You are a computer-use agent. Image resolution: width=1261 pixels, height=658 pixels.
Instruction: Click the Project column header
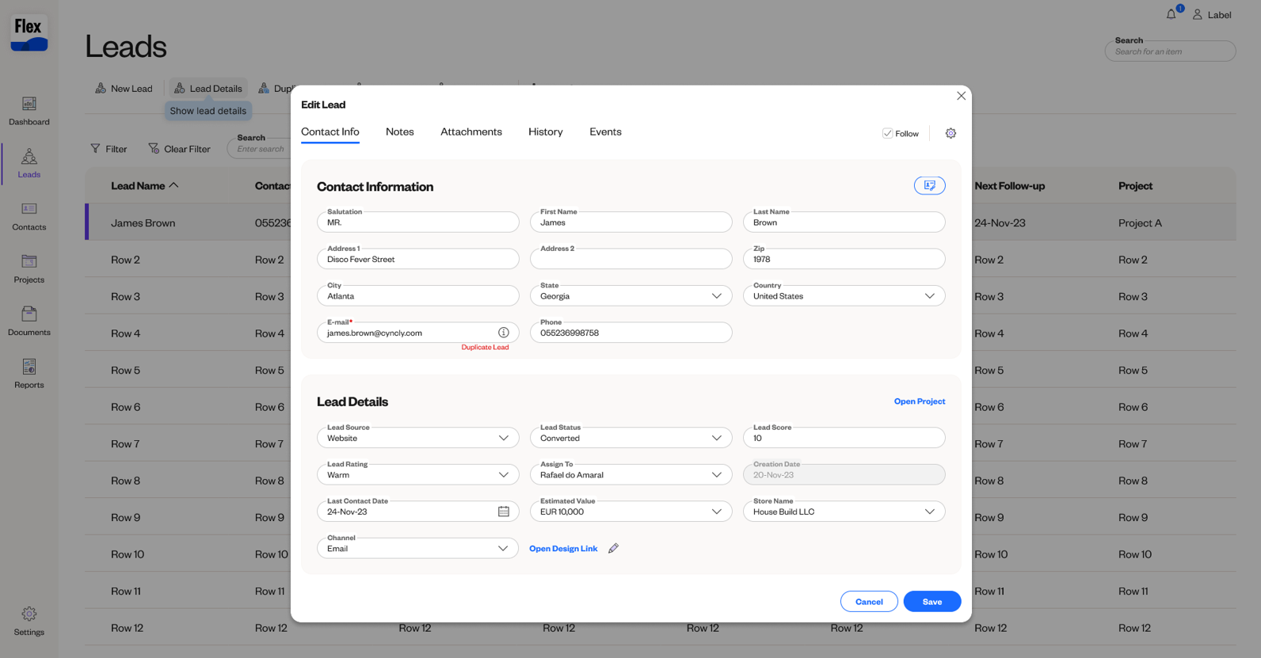pyautogui.click(x=1135, y=185)
